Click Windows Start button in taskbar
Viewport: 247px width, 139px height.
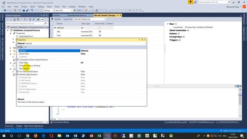(x=3, y=136)
